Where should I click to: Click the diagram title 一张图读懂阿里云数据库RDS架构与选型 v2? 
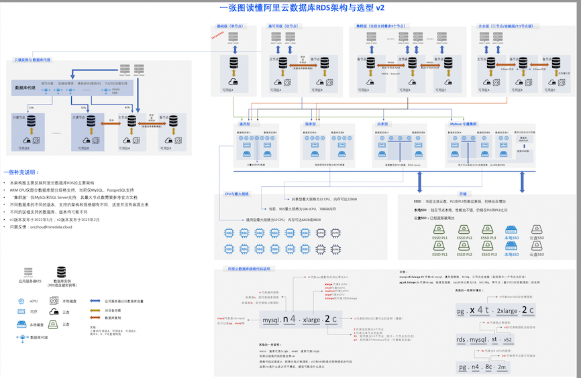(302, 8)
